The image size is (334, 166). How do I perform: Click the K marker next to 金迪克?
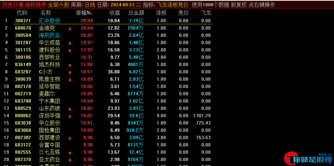[70, 29]
